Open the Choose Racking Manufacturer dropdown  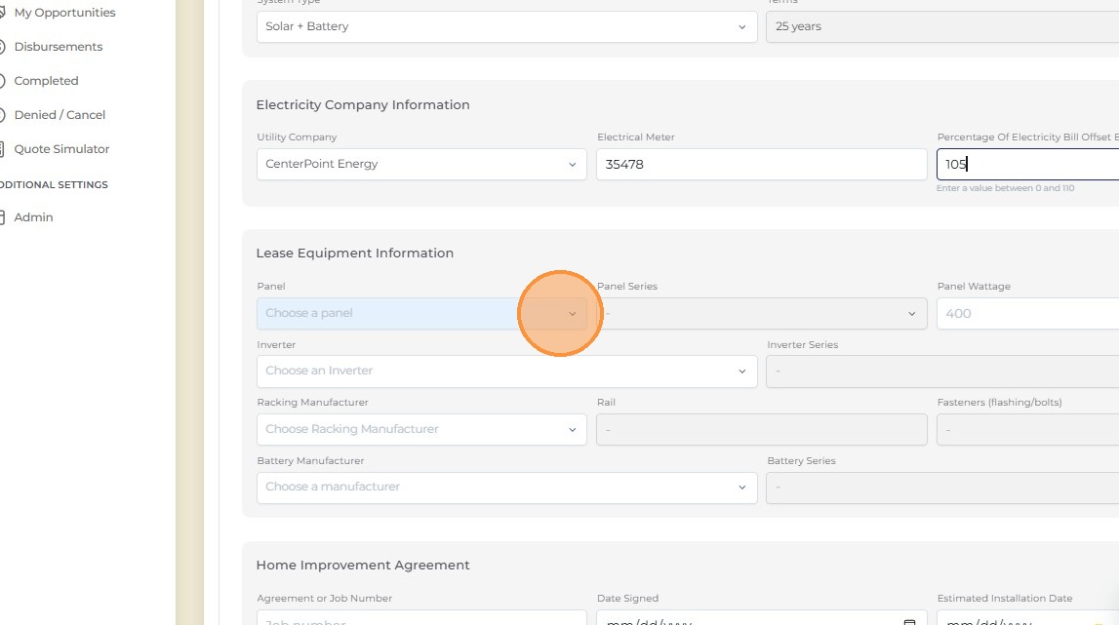[x=421, y=430]
